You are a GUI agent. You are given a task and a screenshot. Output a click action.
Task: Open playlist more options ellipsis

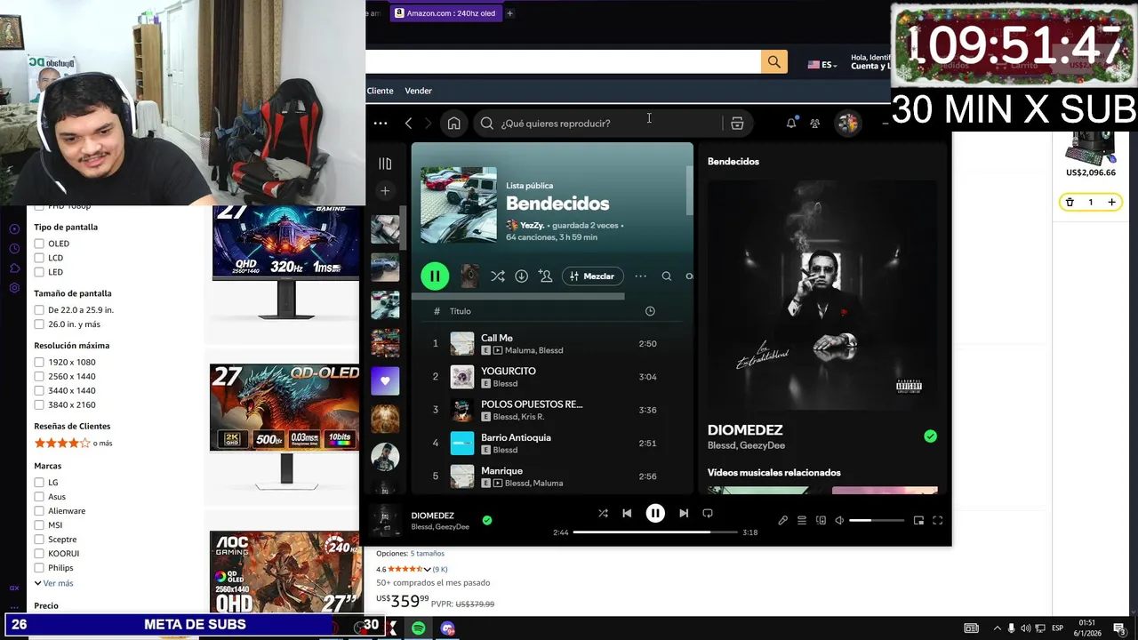[x=640, y=276]
